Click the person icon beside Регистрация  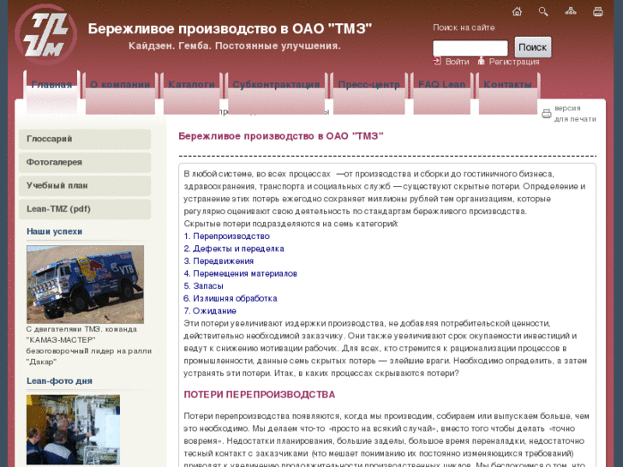[481, 61]
